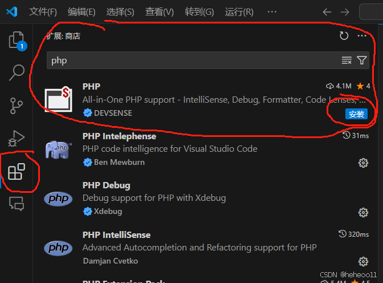The image size is (383, 283).
Task: Open the Run and Debug view
Action: (17, 138)
